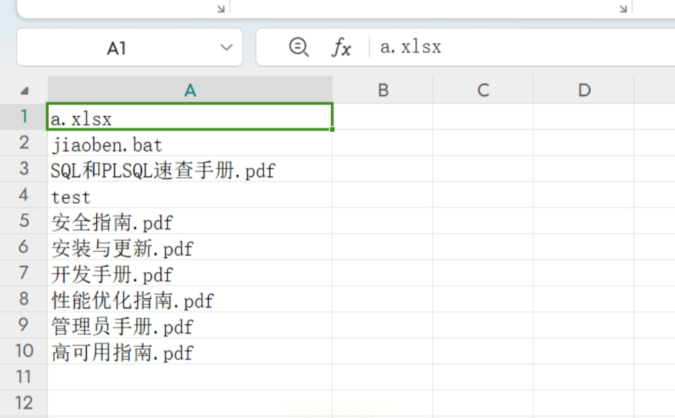Select row 1 header
Viewport: 675px width, 418px height.
coord(24,117)
